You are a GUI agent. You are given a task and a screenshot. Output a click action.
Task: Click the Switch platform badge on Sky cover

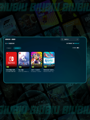click(20, 53)
